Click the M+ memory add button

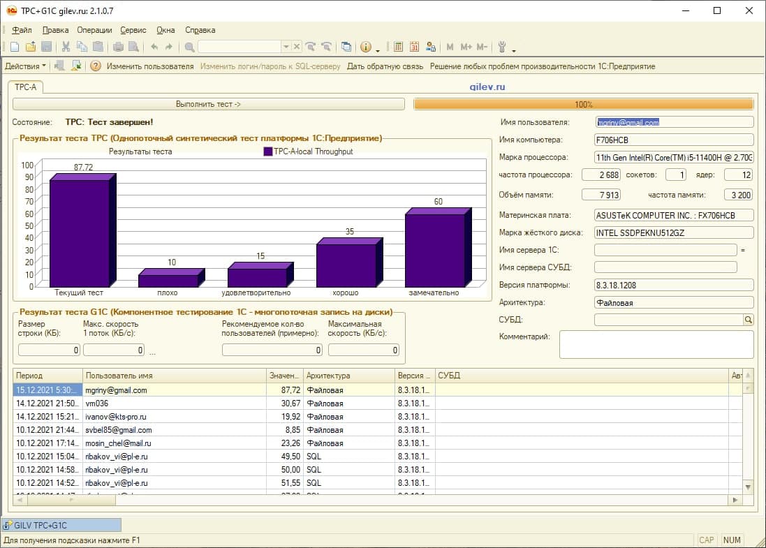pyautogui.click(x=466, y=47)
